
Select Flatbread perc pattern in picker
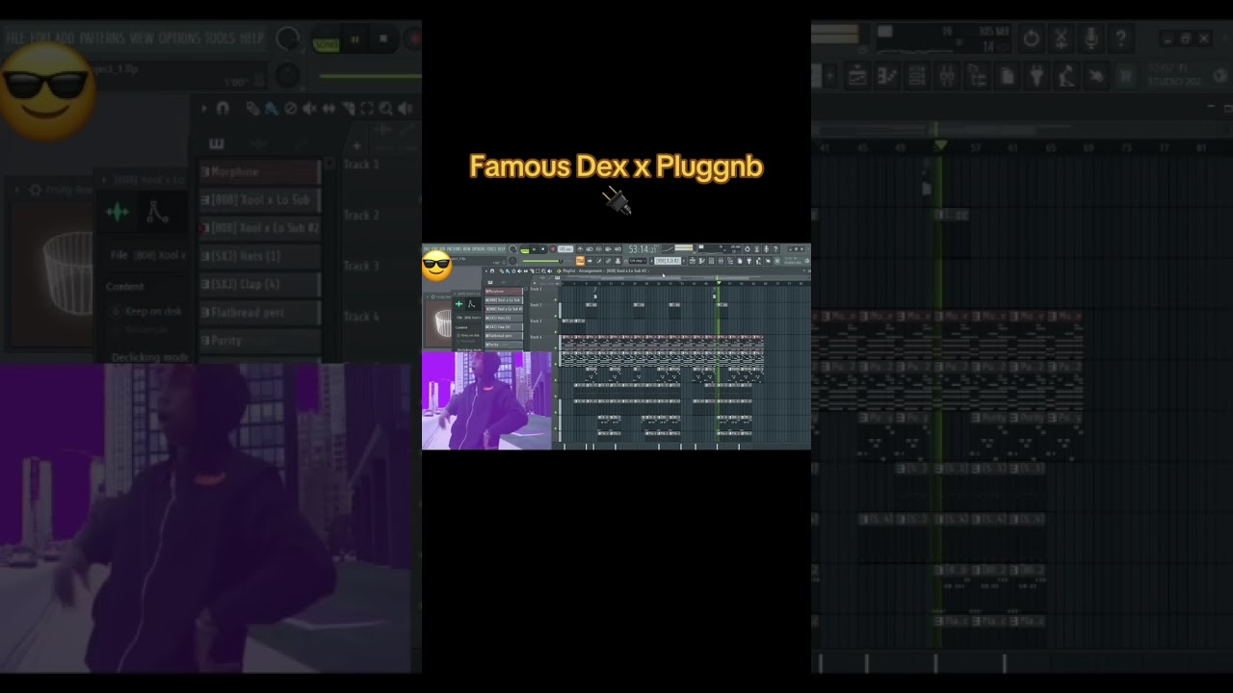504,336
